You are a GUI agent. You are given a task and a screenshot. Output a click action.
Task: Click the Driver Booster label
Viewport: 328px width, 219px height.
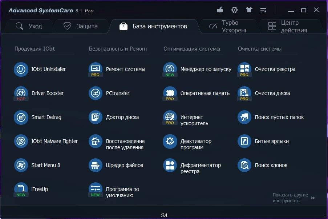[48, 93]
